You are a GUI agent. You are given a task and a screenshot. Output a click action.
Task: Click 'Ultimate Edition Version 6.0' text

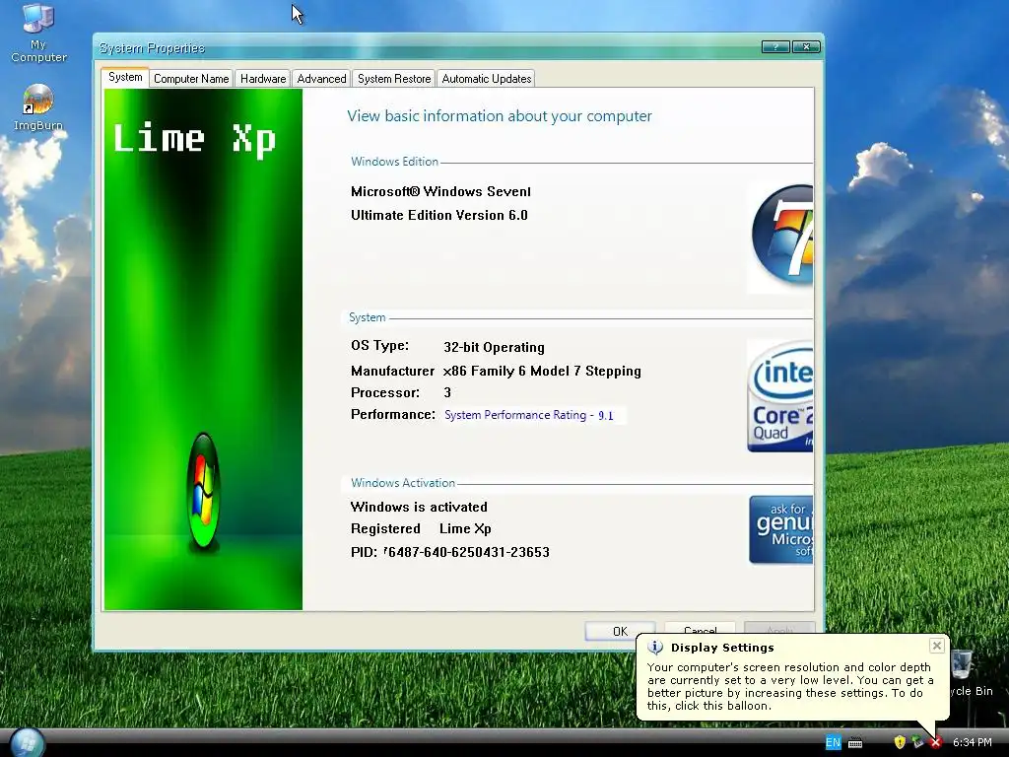tap(438, 215)
